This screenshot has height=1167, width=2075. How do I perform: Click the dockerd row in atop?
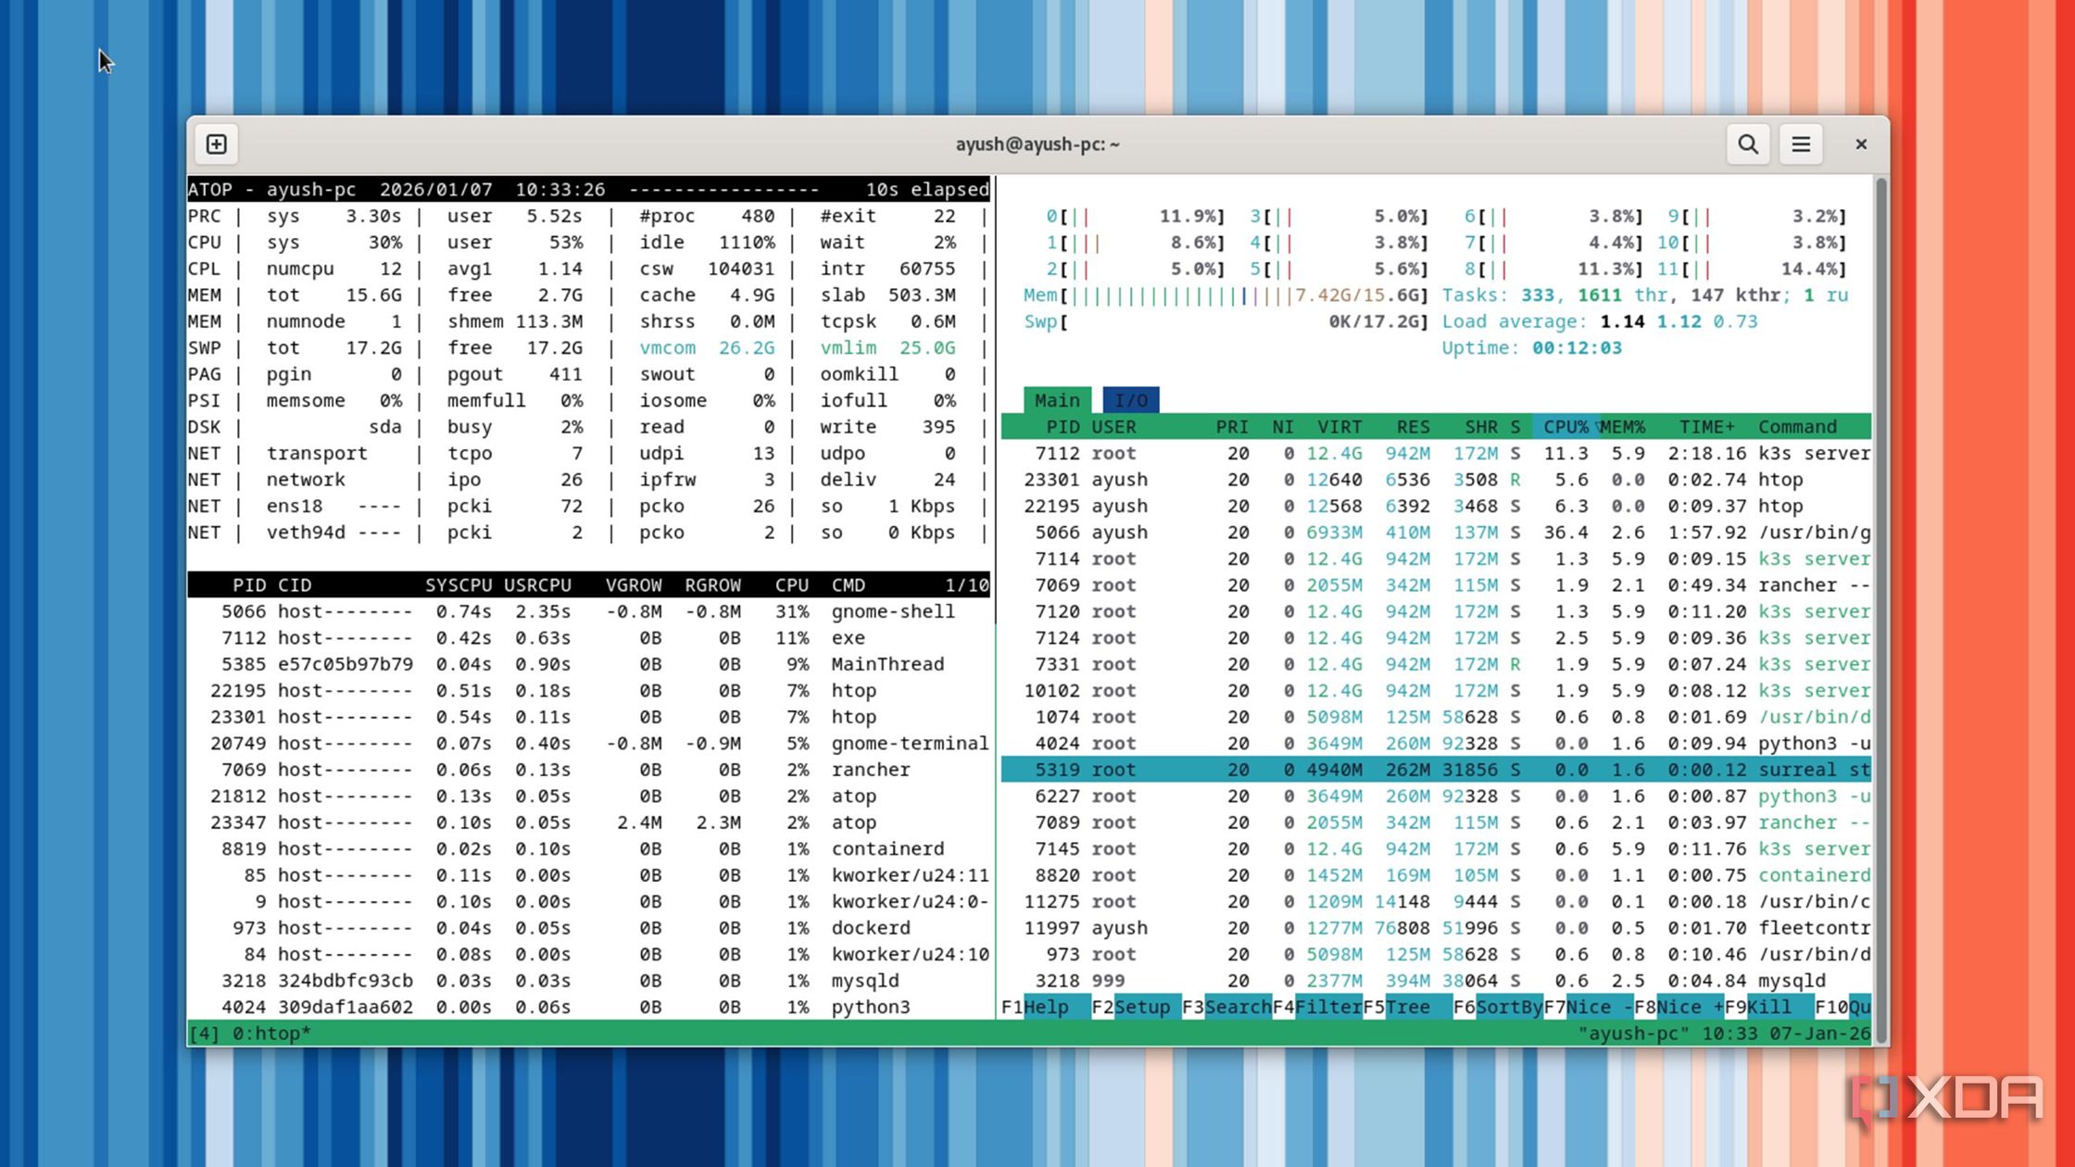[589, 928]
